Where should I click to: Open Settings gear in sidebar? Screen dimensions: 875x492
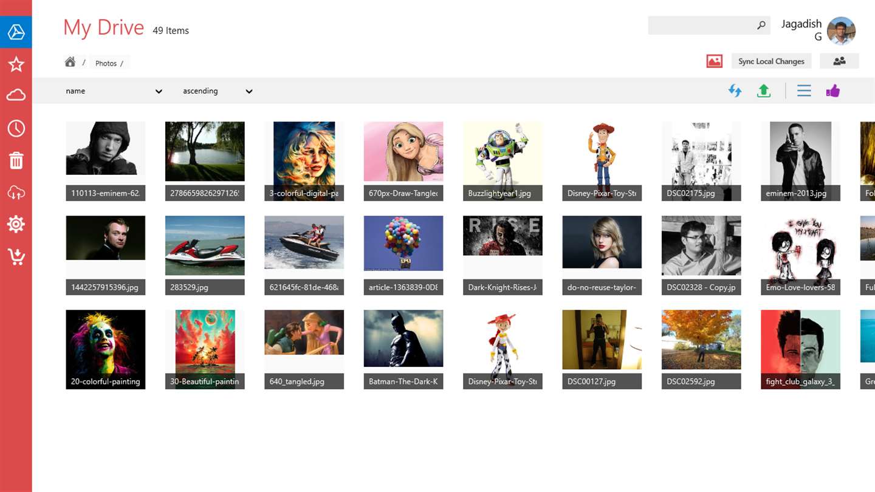16,224
